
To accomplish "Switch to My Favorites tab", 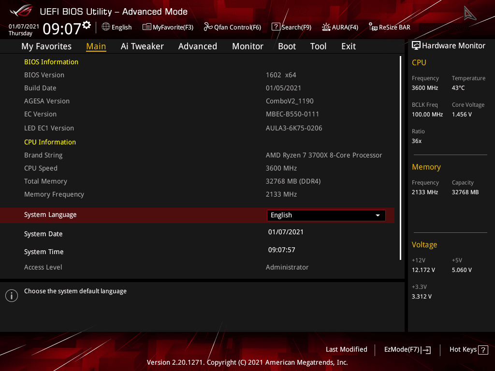I will point(46,46).
